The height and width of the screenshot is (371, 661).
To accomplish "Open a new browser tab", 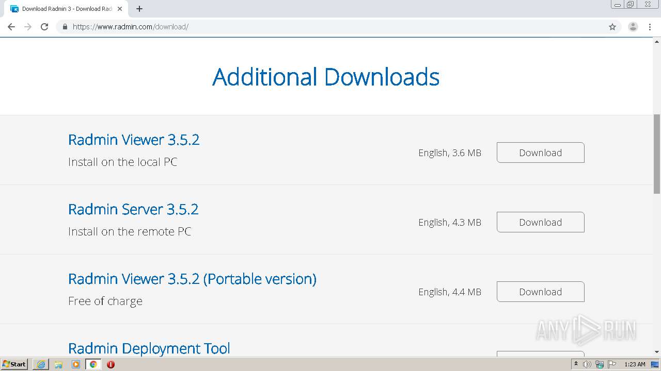I will click(x=139, y=9).
